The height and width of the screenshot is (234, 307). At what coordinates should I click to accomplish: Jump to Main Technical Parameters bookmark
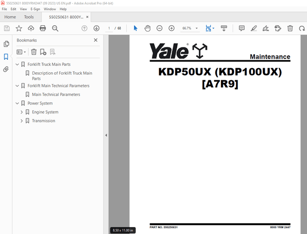point(56,94)
